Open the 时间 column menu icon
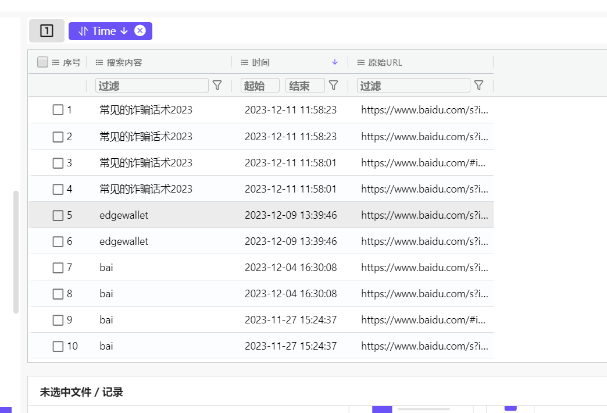The height and width of the screenshot is (413, 607). coord(245,62)
